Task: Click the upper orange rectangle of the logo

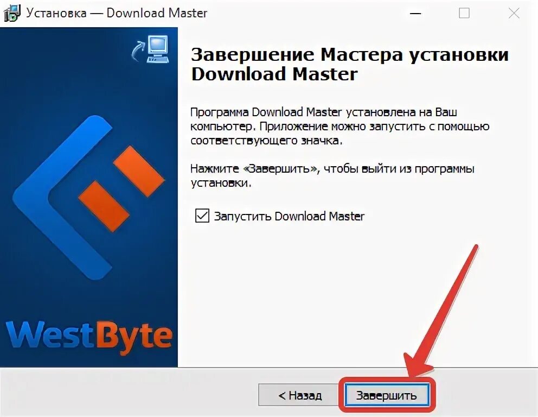Action: [x=139, y=170]
